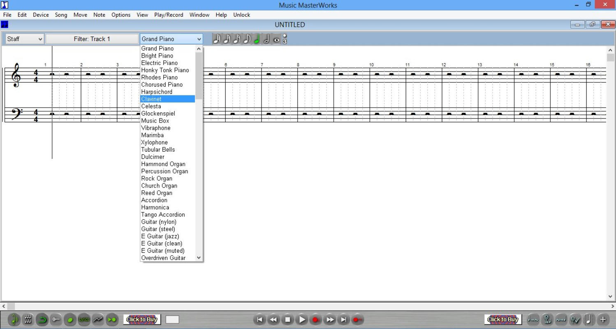Open the Song menu
Image resolution: width=616 pixels, height=329 pixels.
pyautogui.click(x=61, y=15)
